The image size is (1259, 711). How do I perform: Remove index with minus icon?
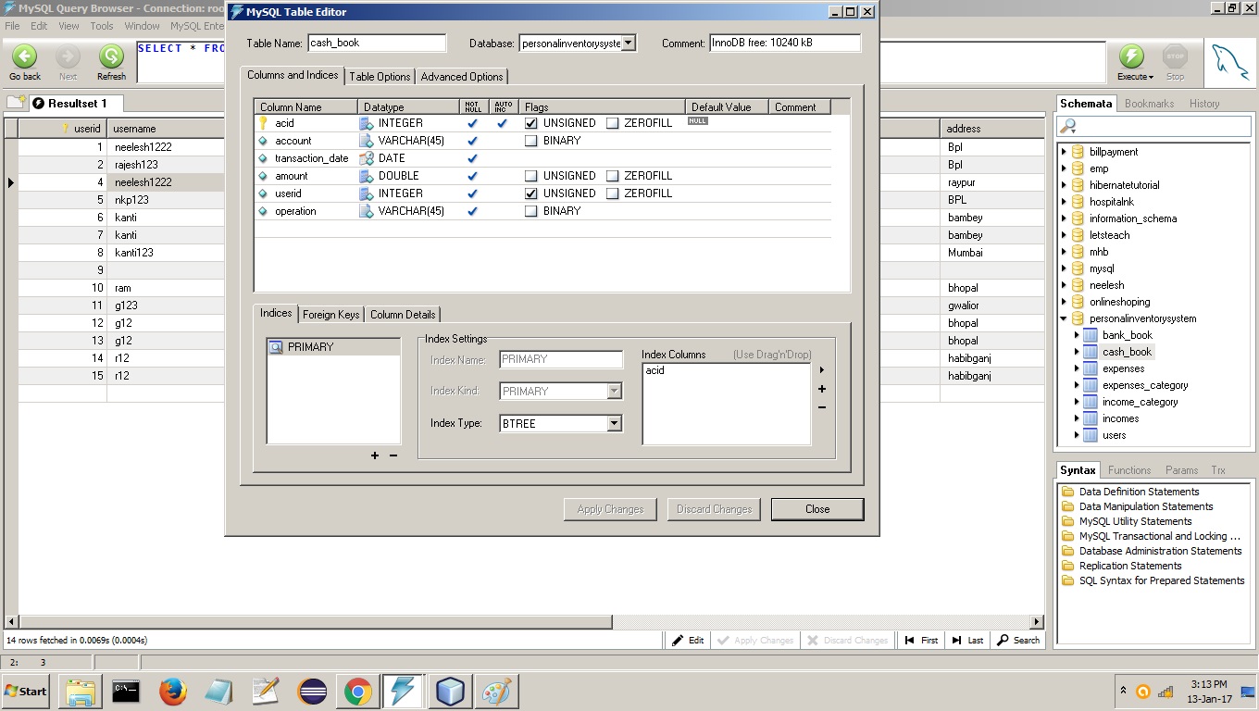click(393, 455)
